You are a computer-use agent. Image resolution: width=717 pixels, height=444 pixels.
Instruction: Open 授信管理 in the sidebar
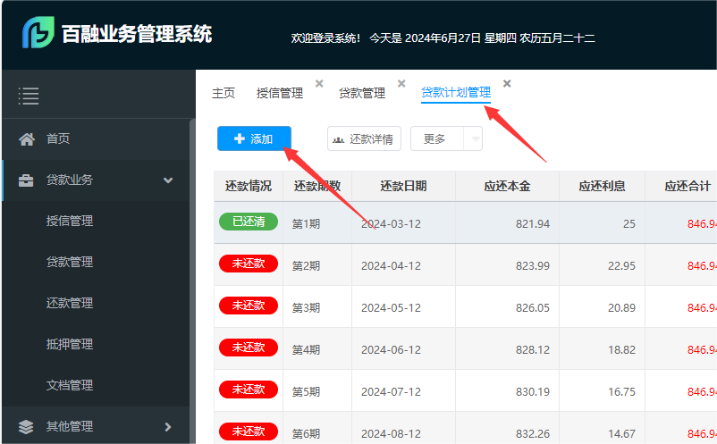[70, 221]
